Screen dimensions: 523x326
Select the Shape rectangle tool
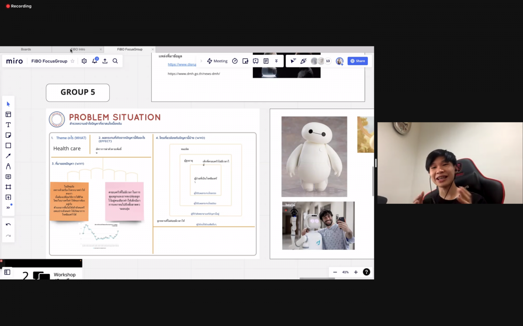[x=8, y=146]
